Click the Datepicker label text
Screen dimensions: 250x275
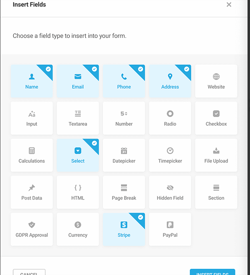[x=124, y=161]
